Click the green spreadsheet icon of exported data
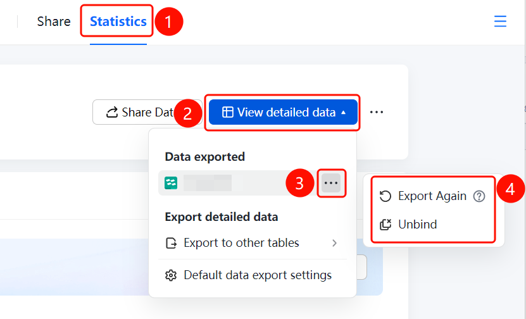The height and width of the screenshot is (319, 526). point(171,183)
